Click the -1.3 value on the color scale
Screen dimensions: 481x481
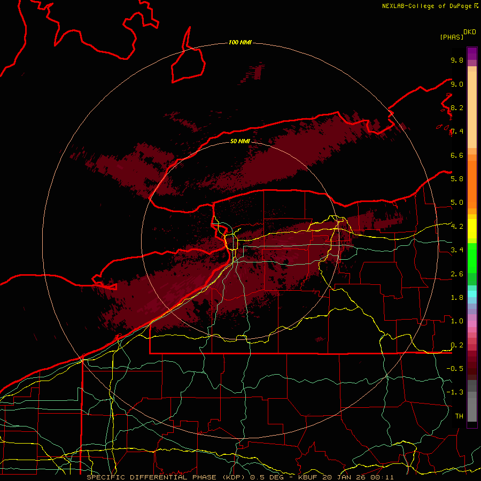[x=455, y=392]
